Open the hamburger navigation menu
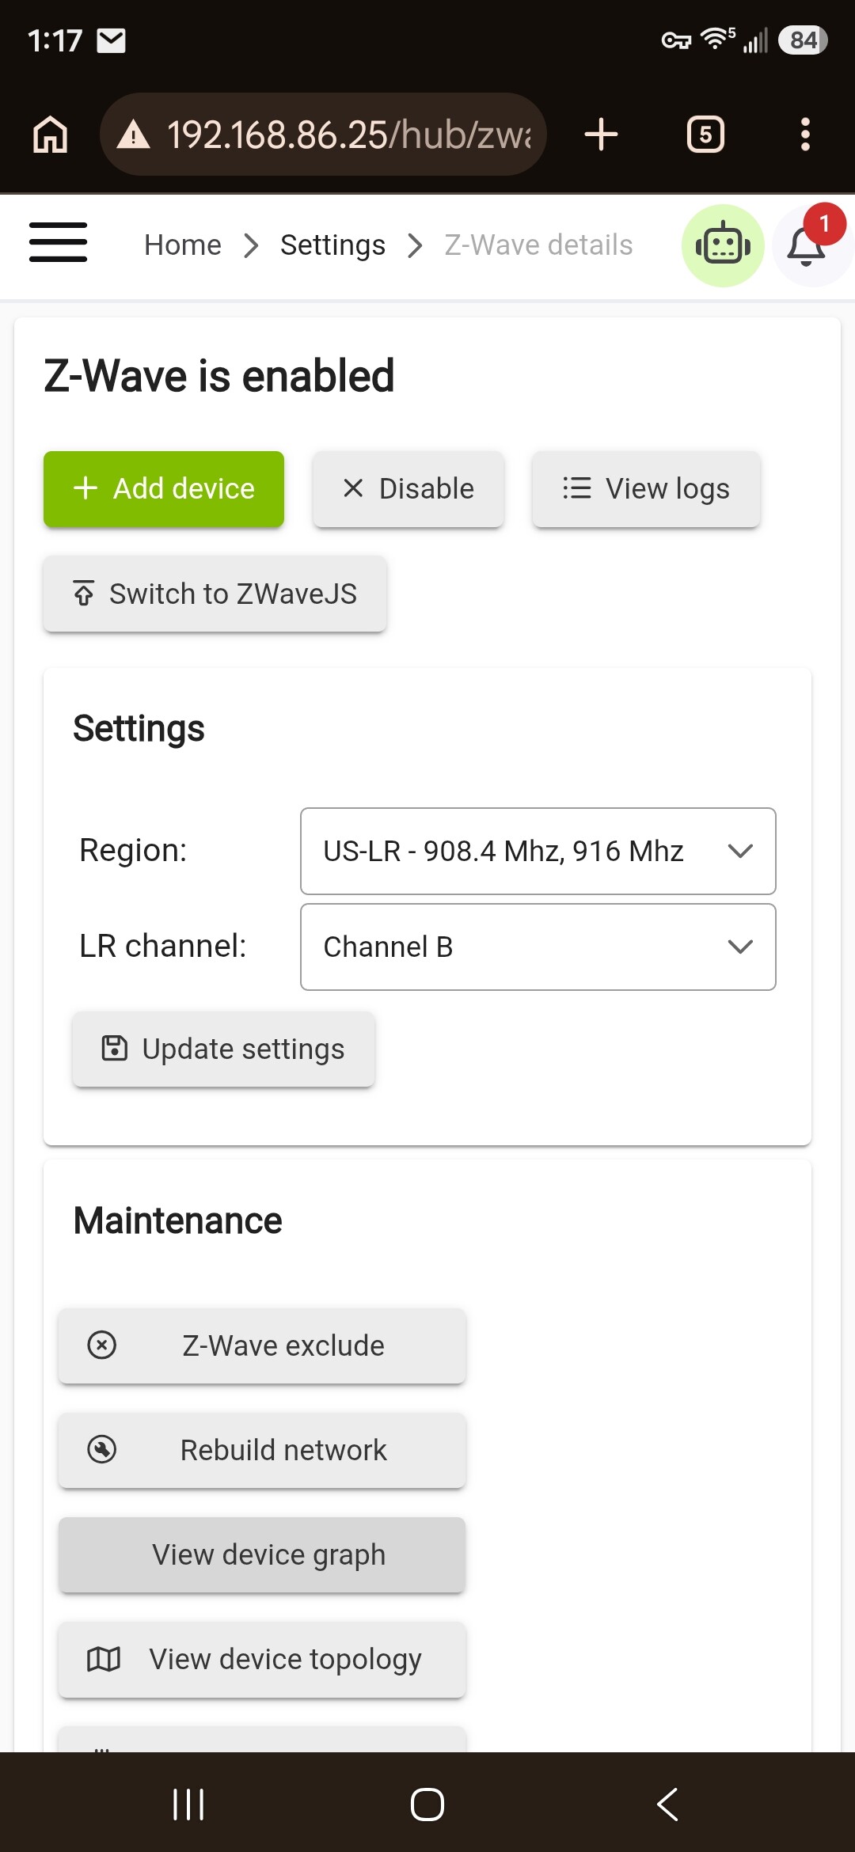Image resolution: width=855 pixels, height=1852 pixels. pos(58,242)
